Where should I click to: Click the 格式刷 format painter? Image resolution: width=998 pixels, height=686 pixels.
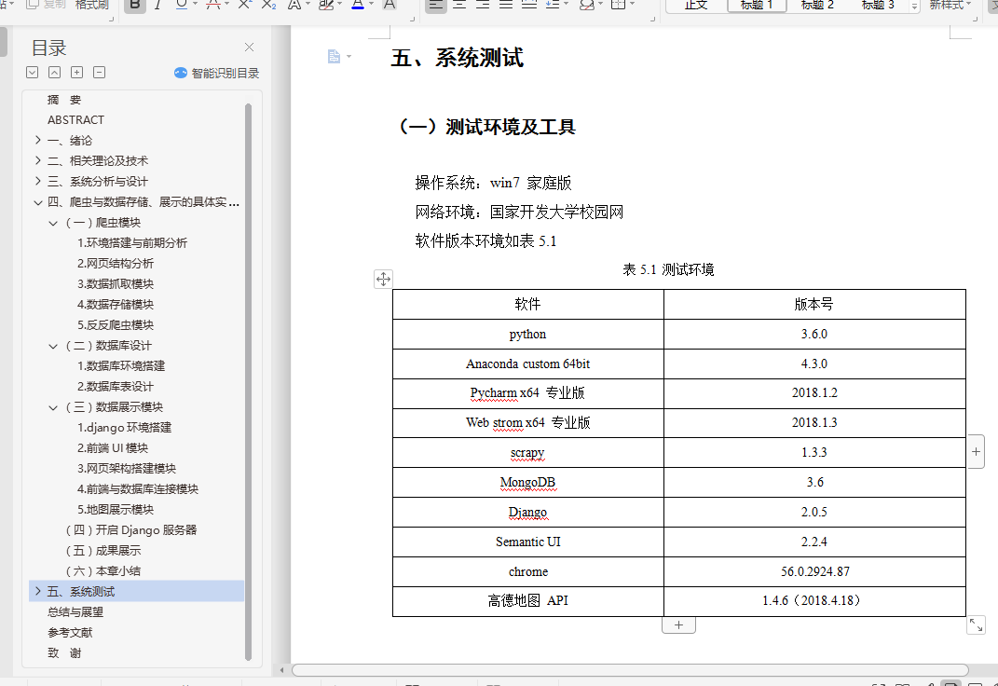[x=92, y=5]
